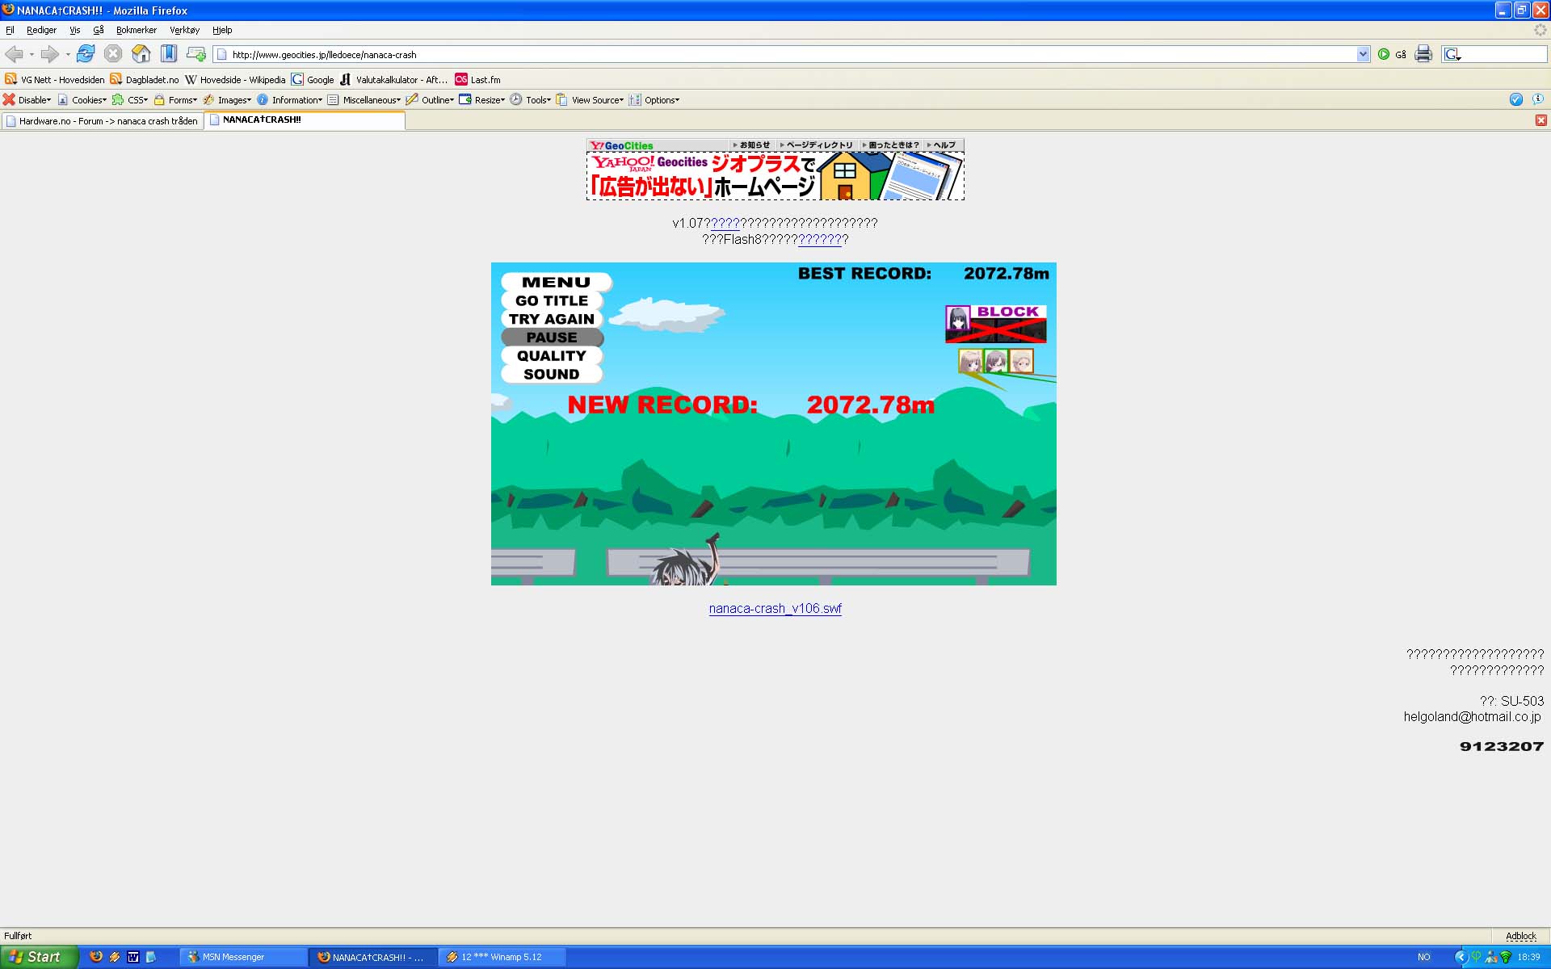Click the green Gå go button
The width and height of the screenshot is (1551, 969).
click(1392, 54)
